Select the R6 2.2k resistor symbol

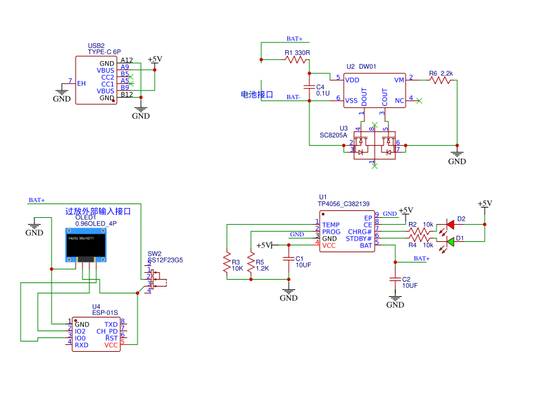pos(441,80)
